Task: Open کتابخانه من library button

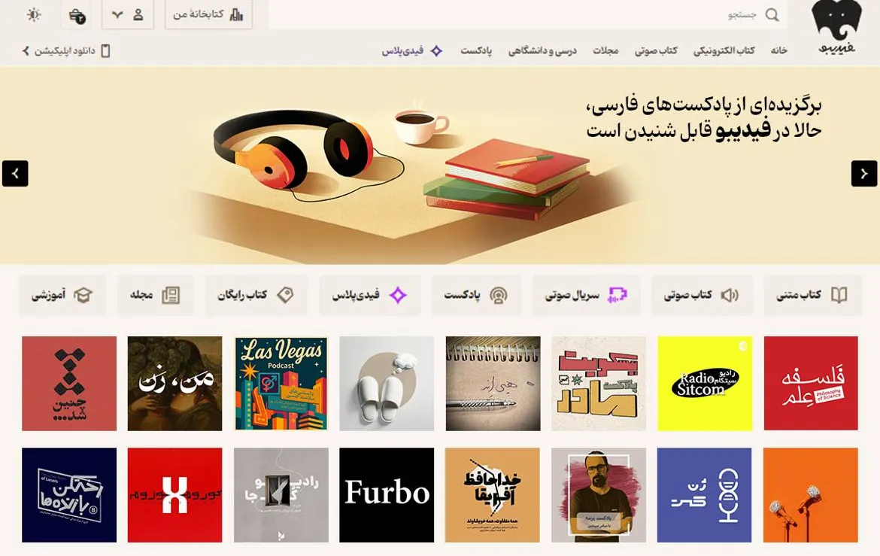Action: point(208,14)
